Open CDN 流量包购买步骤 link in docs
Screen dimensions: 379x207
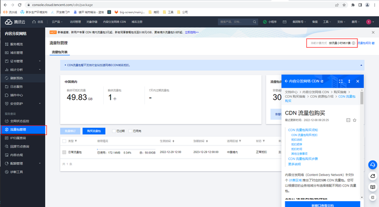tap(303, 159)
